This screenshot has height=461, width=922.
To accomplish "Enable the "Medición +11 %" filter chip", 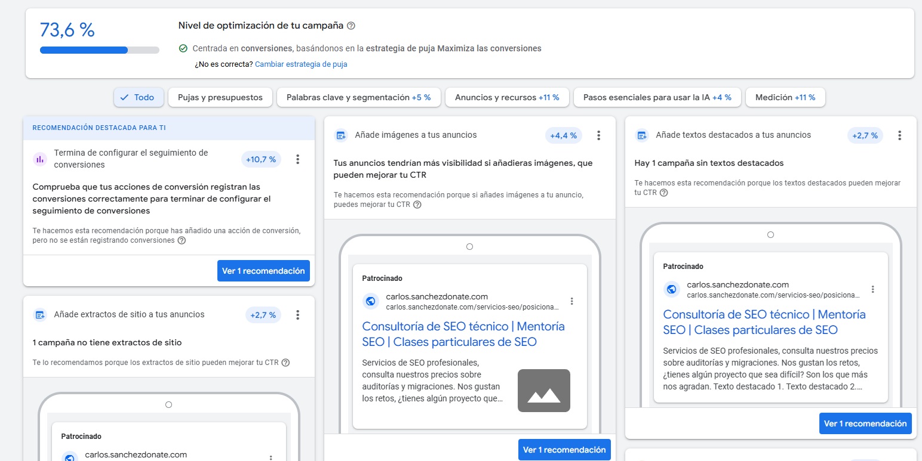I will 785,96.
